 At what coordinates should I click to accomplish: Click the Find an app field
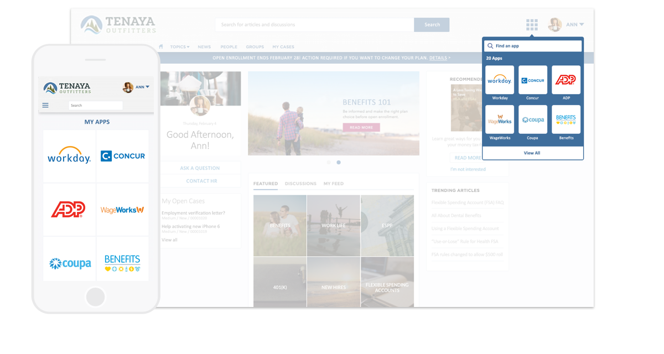pos(533,46)
